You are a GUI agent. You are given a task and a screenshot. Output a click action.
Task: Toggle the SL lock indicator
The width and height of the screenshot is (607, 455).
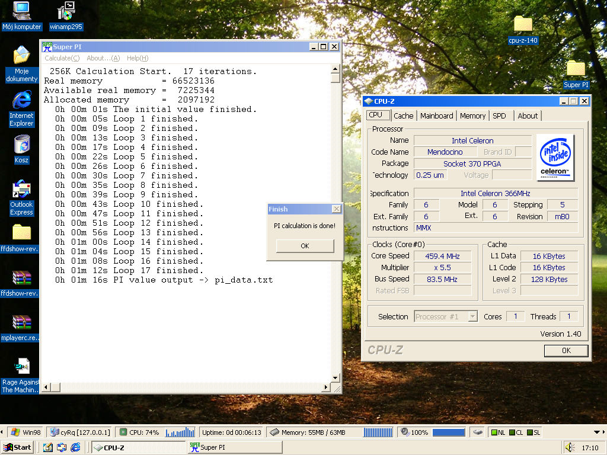click(533, 432)
